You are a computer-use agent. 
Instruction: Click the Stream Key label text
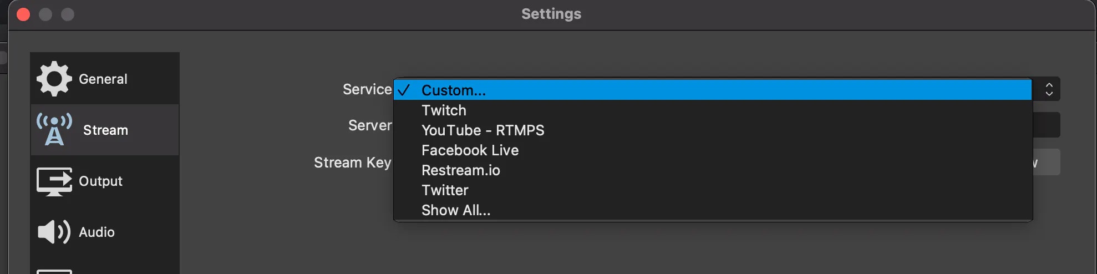(x=353, y=163)
